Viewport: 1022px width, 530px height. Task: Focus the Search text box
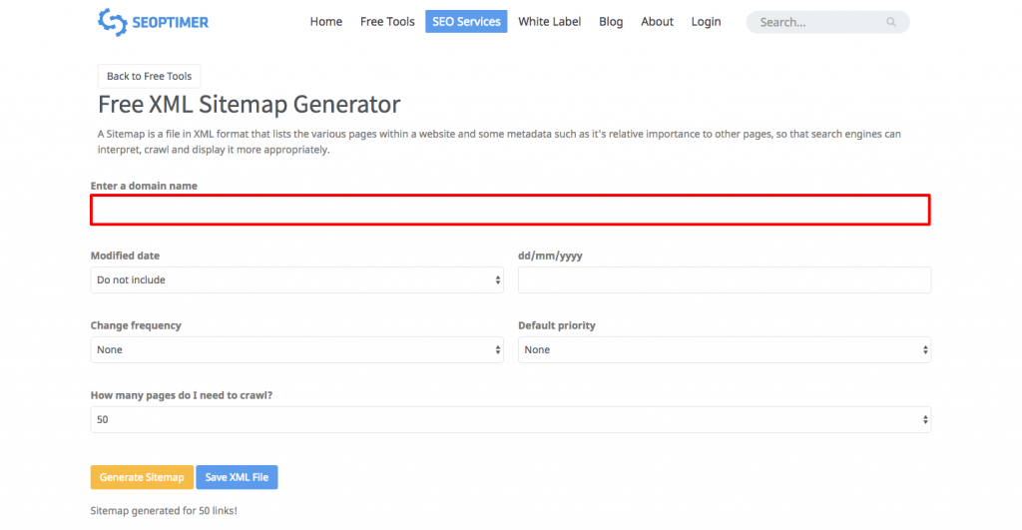coord(818,22)
